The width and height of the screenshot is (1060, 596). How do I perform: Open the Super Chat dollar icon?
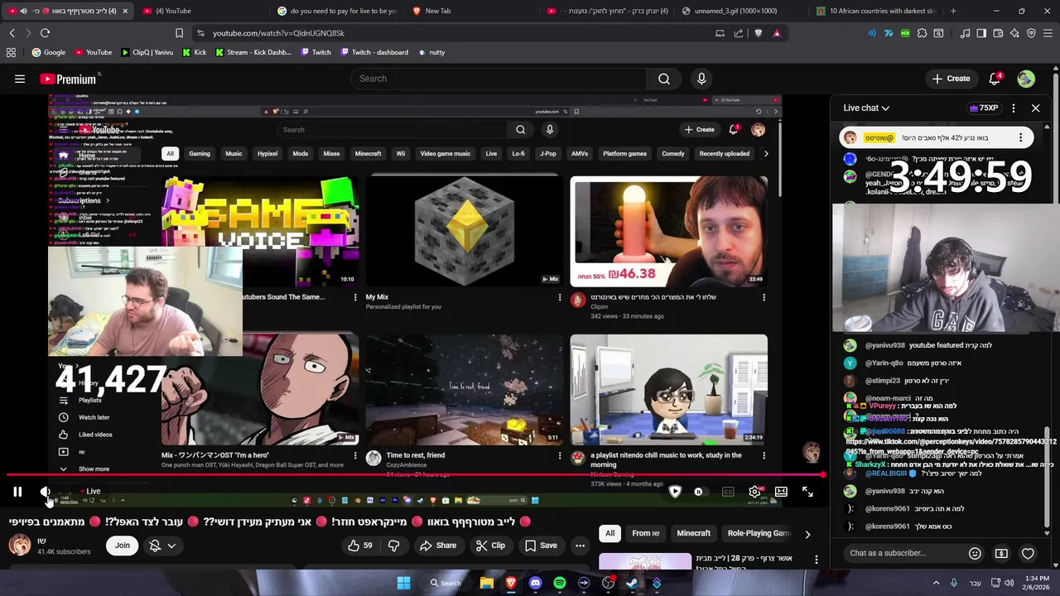point(1001,553)
